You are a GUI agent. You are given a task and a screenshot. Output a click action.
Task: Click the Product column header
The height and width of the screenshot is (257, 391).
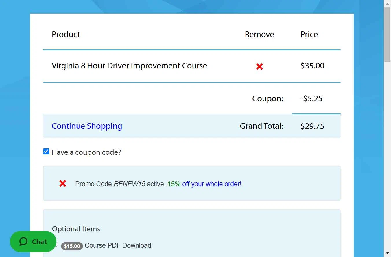(x=66, y=34)
